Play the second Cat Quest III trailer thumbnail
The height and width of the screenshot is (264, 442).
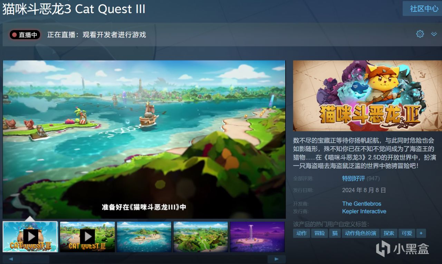[87, 237]
